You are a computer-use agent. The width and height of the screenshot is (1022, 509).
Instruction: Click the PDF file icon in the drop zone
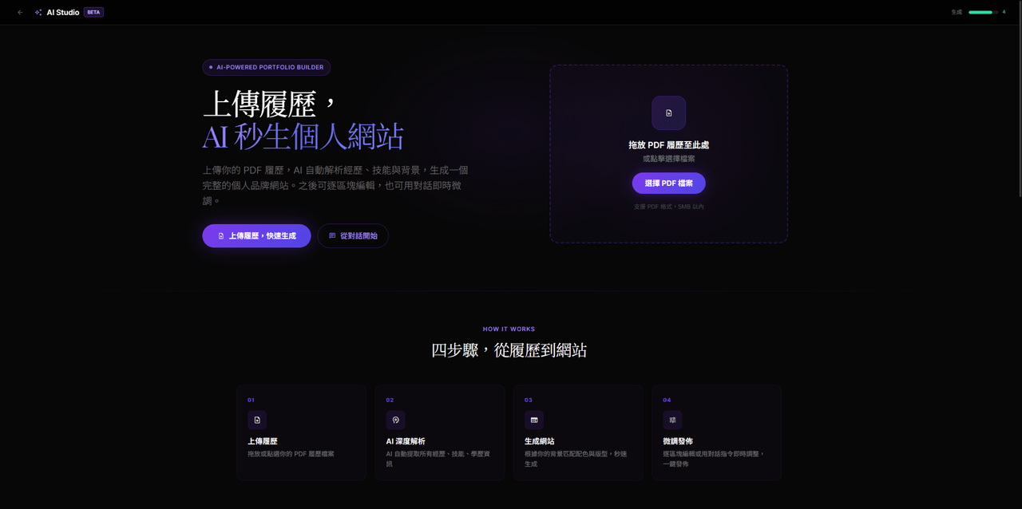(x=669, y=113)
